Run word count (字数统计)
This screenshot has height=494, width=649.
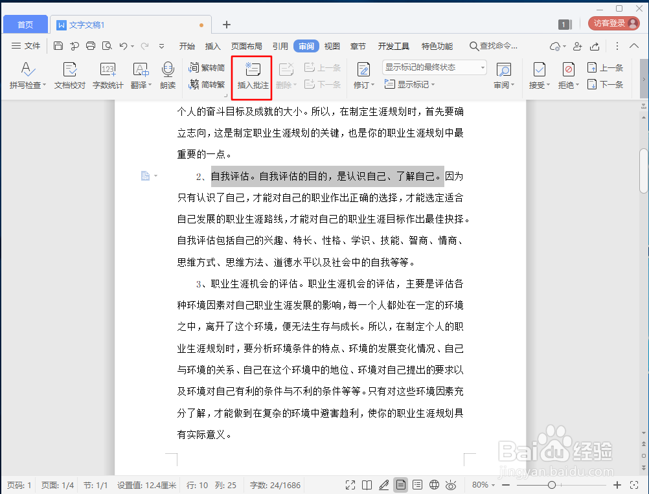[x=108, y=76]
